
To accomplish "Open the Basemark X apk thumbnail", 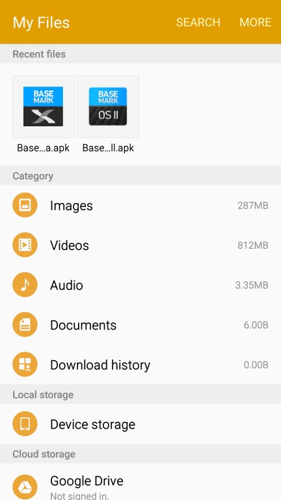I will [44, 107].
